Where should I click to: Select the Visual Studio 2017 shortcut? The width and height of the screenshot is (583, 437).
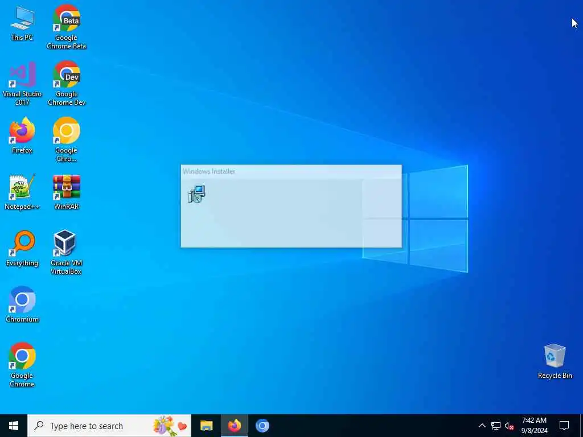pyautogui.click(x=22, y=84)
